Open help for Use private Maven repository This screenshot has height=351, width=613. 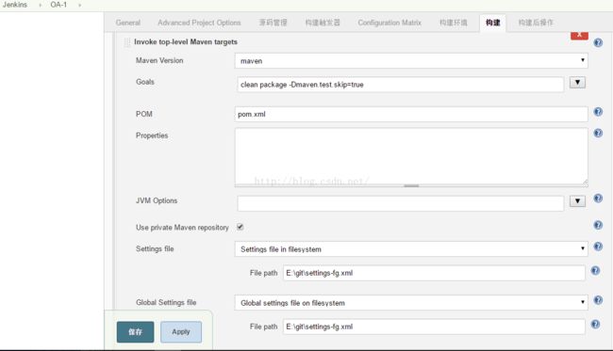coord(598,225)
